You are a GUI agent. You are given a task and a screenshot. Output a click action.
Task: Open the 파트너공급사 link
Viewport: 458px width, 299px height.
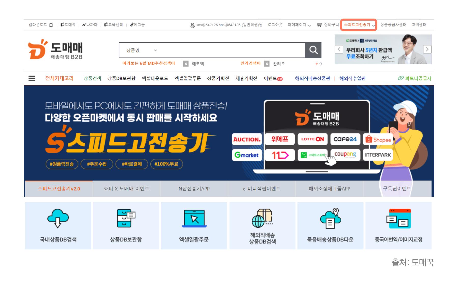415,78
